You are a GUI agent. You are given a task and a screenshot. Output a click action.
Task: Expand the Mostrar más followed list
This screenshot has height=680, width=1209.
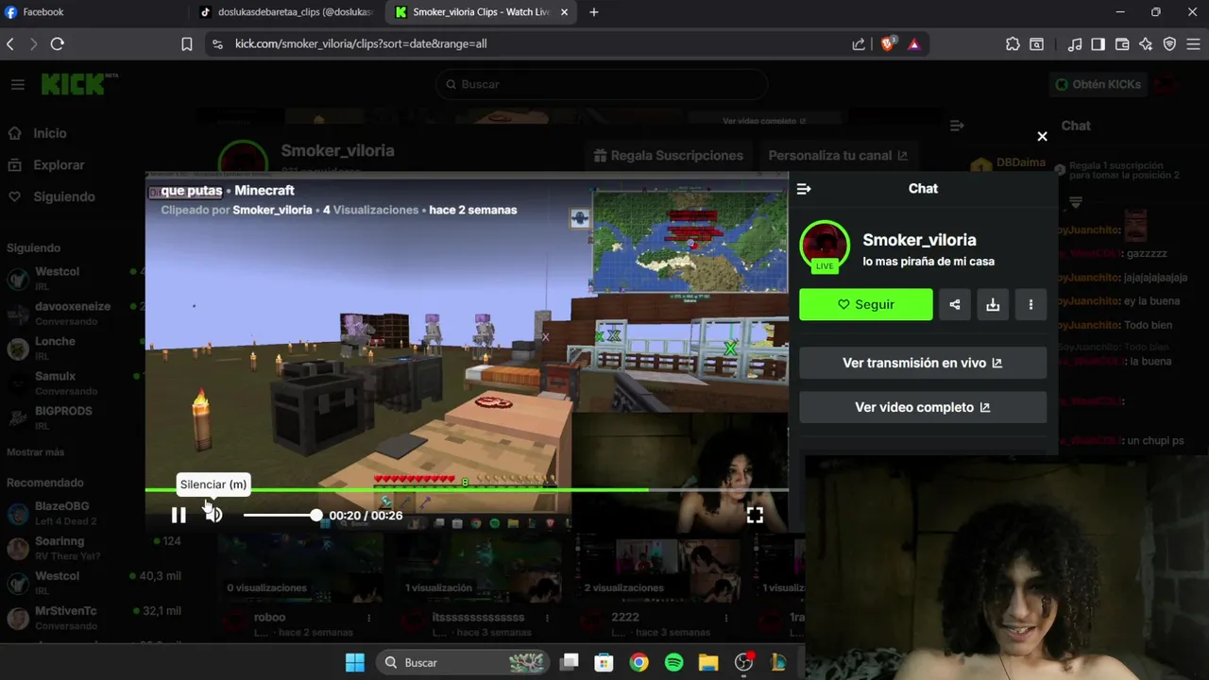(35, 451)
